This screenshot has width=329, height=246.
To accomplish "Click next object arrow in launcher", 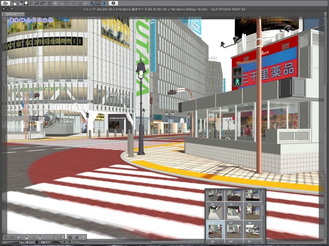I will tap(12, 237).
